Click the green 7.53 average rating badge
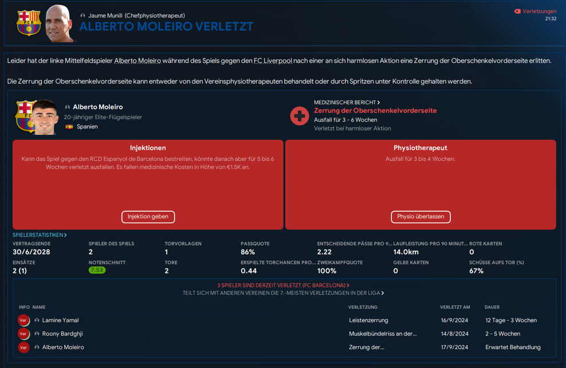Screen dimensions: 566x368 point(97,270)
